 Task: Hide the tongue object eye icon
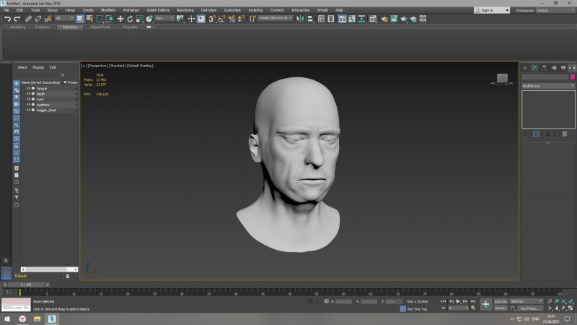(x=28, y=88)
